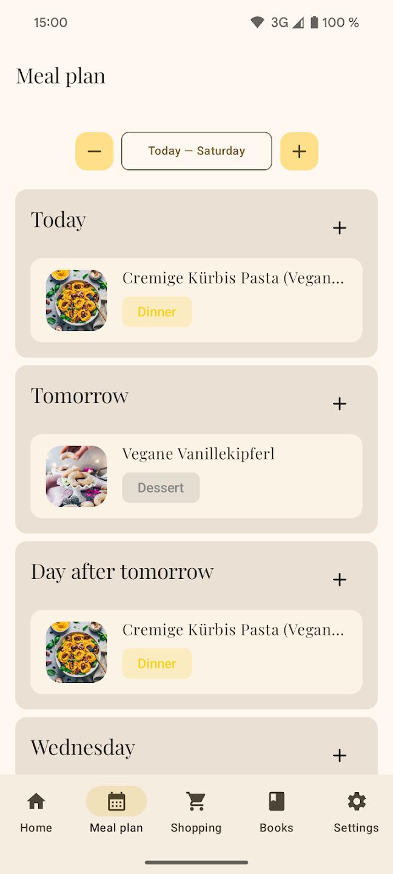The height and width of the screenshot is (874, 393).
Task: Open the Vegane Vanillekipferl recipe
Action: [198, 453]
